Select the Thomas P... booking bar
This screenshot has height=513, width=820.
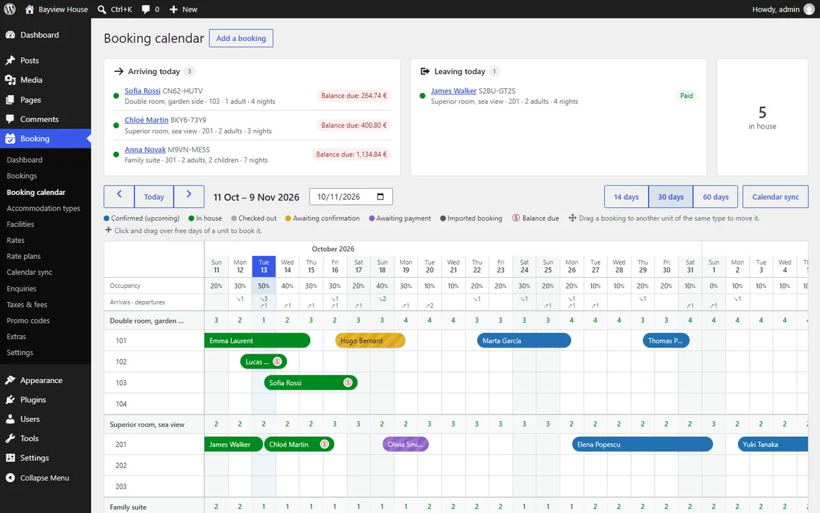pos(666,341)
